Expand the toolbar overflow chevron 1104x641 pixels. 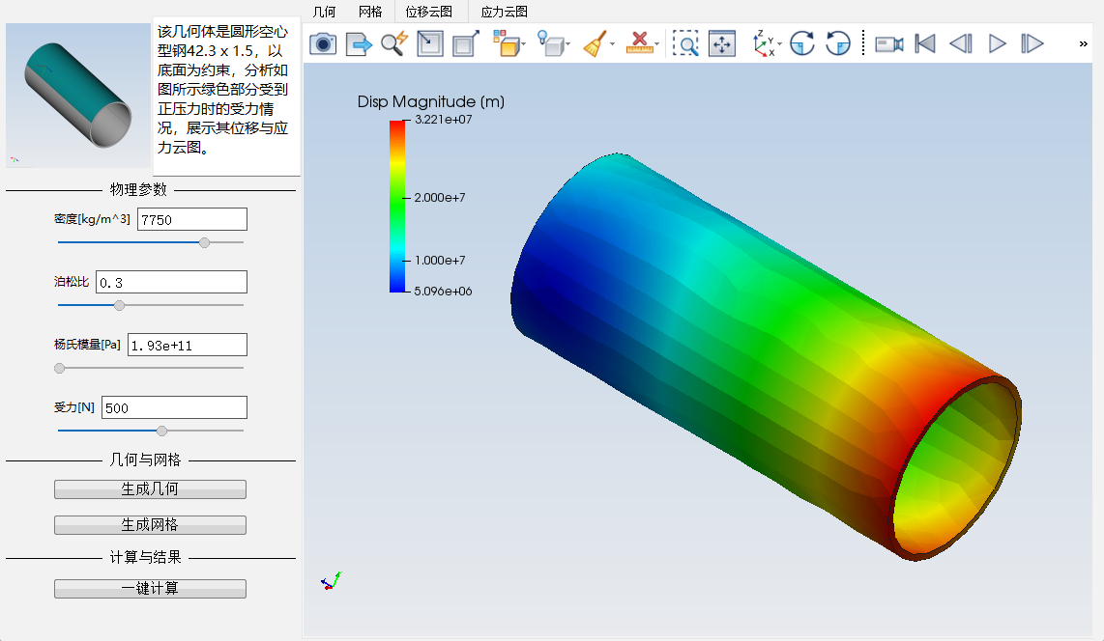click(x=1083, y=43)
